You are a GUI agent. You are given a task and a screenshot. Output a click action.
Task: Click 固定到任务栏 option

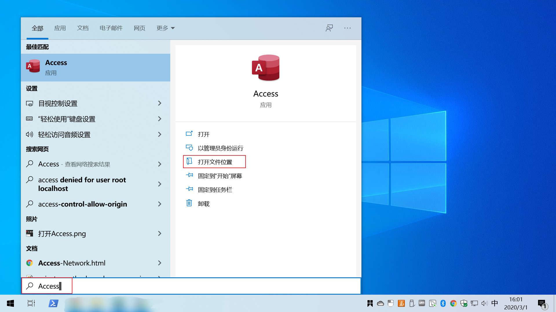coord(215,190)
